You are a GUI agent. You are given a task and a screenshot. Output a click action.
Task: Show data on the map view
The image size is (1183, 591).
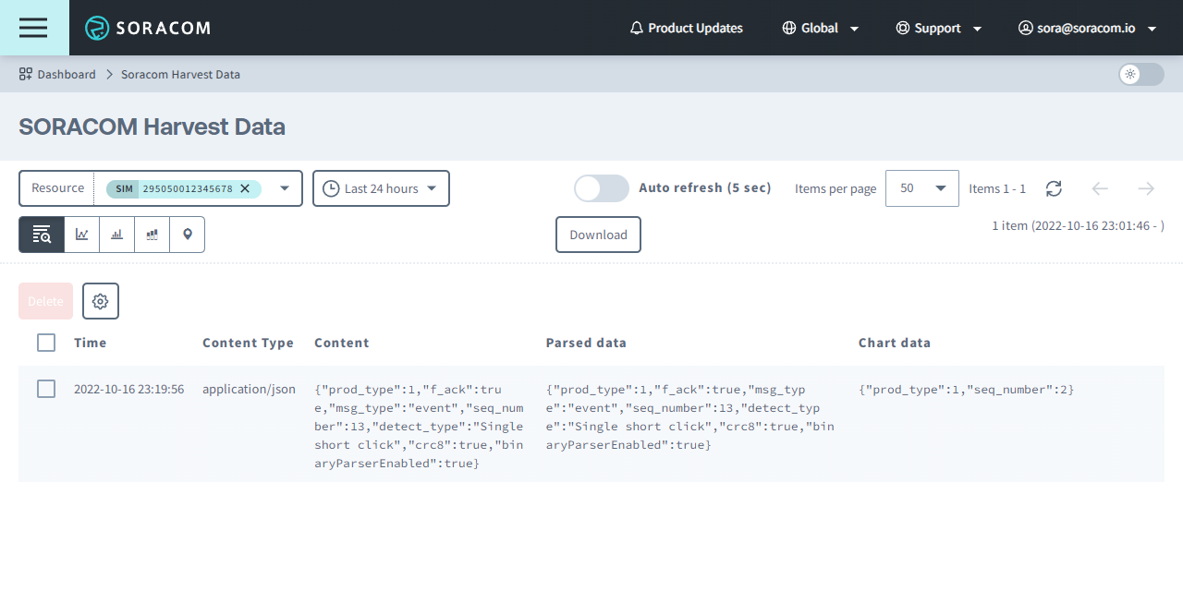pos(187,235)
